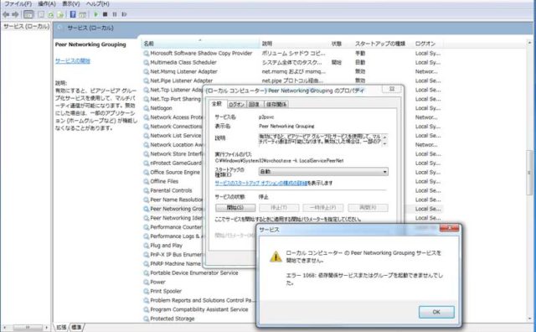Click the up arrow of description box scrollbar
Viewport: 536px width, 332px height.
point(385,137)
